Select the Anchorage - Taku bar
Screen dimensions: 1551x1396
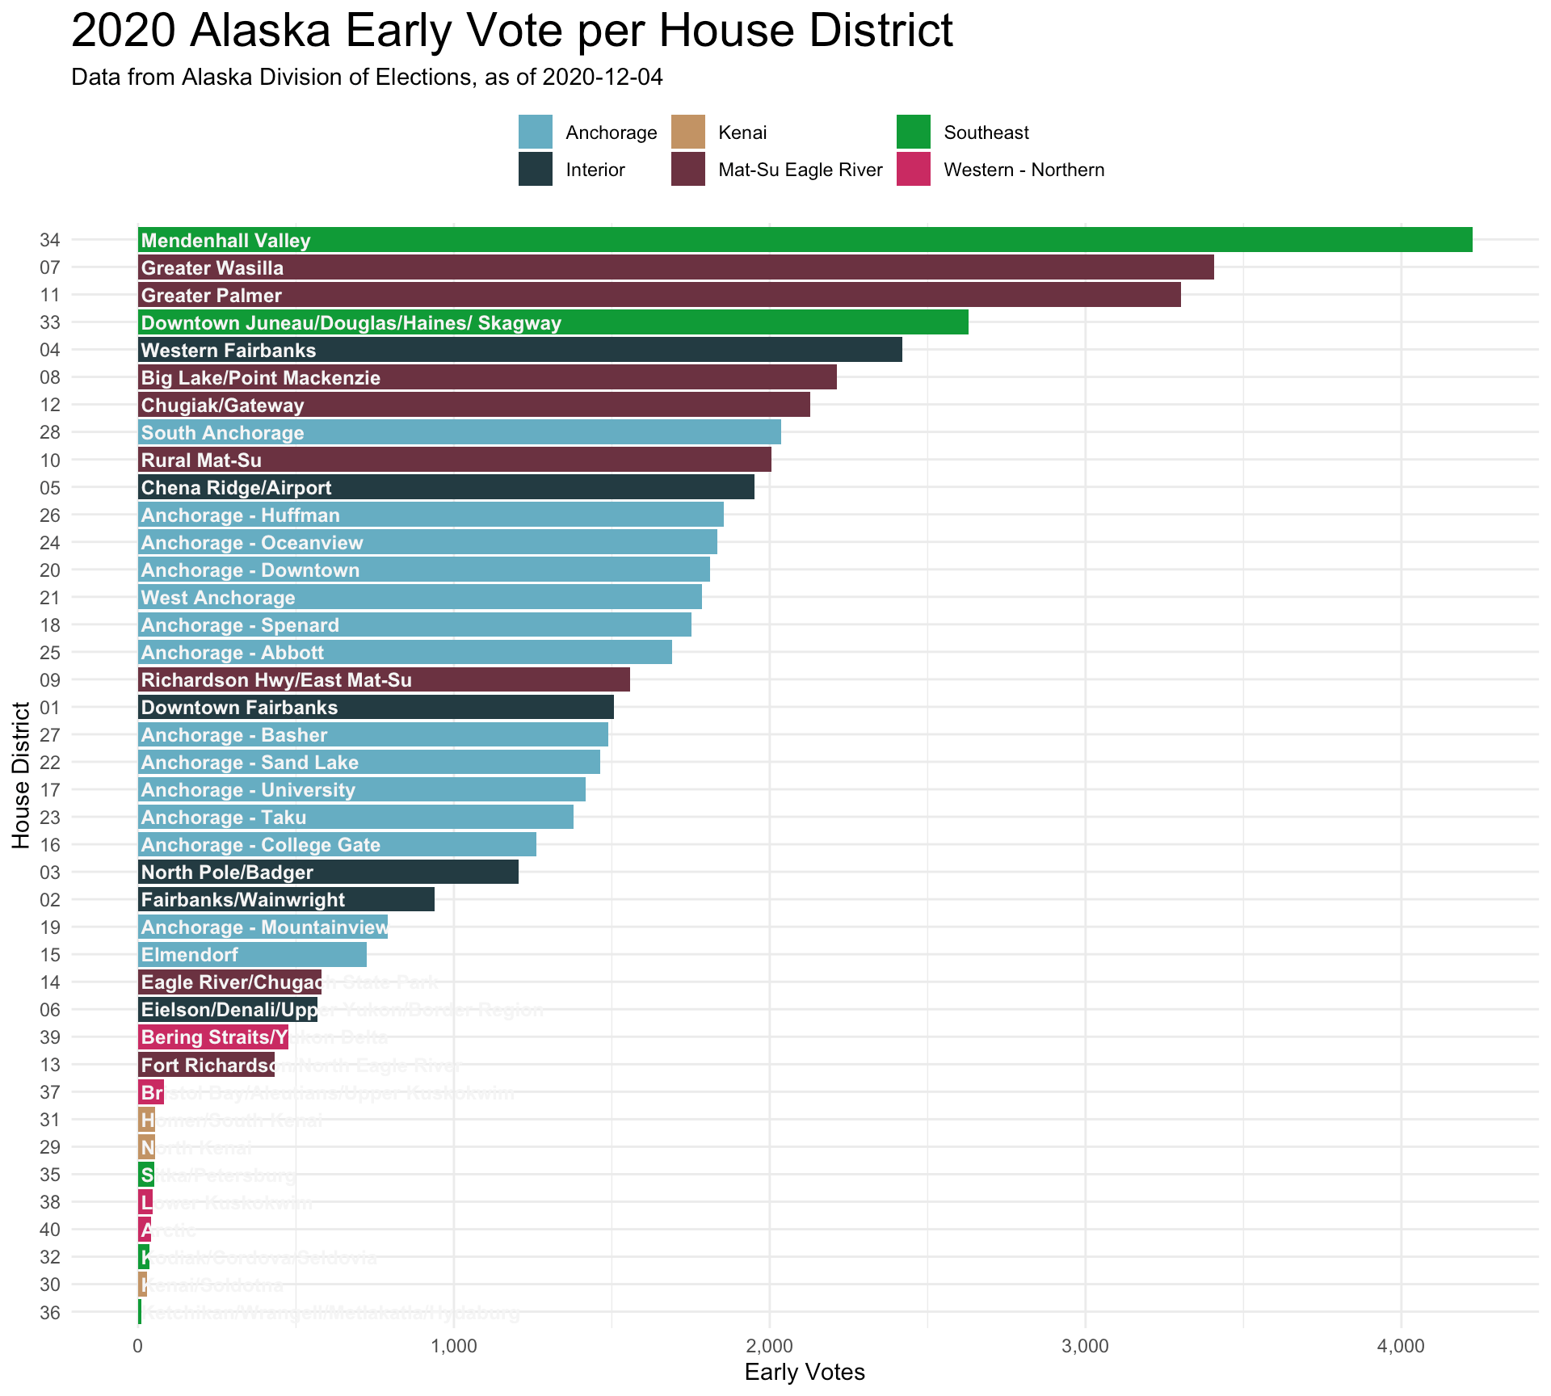355,817
